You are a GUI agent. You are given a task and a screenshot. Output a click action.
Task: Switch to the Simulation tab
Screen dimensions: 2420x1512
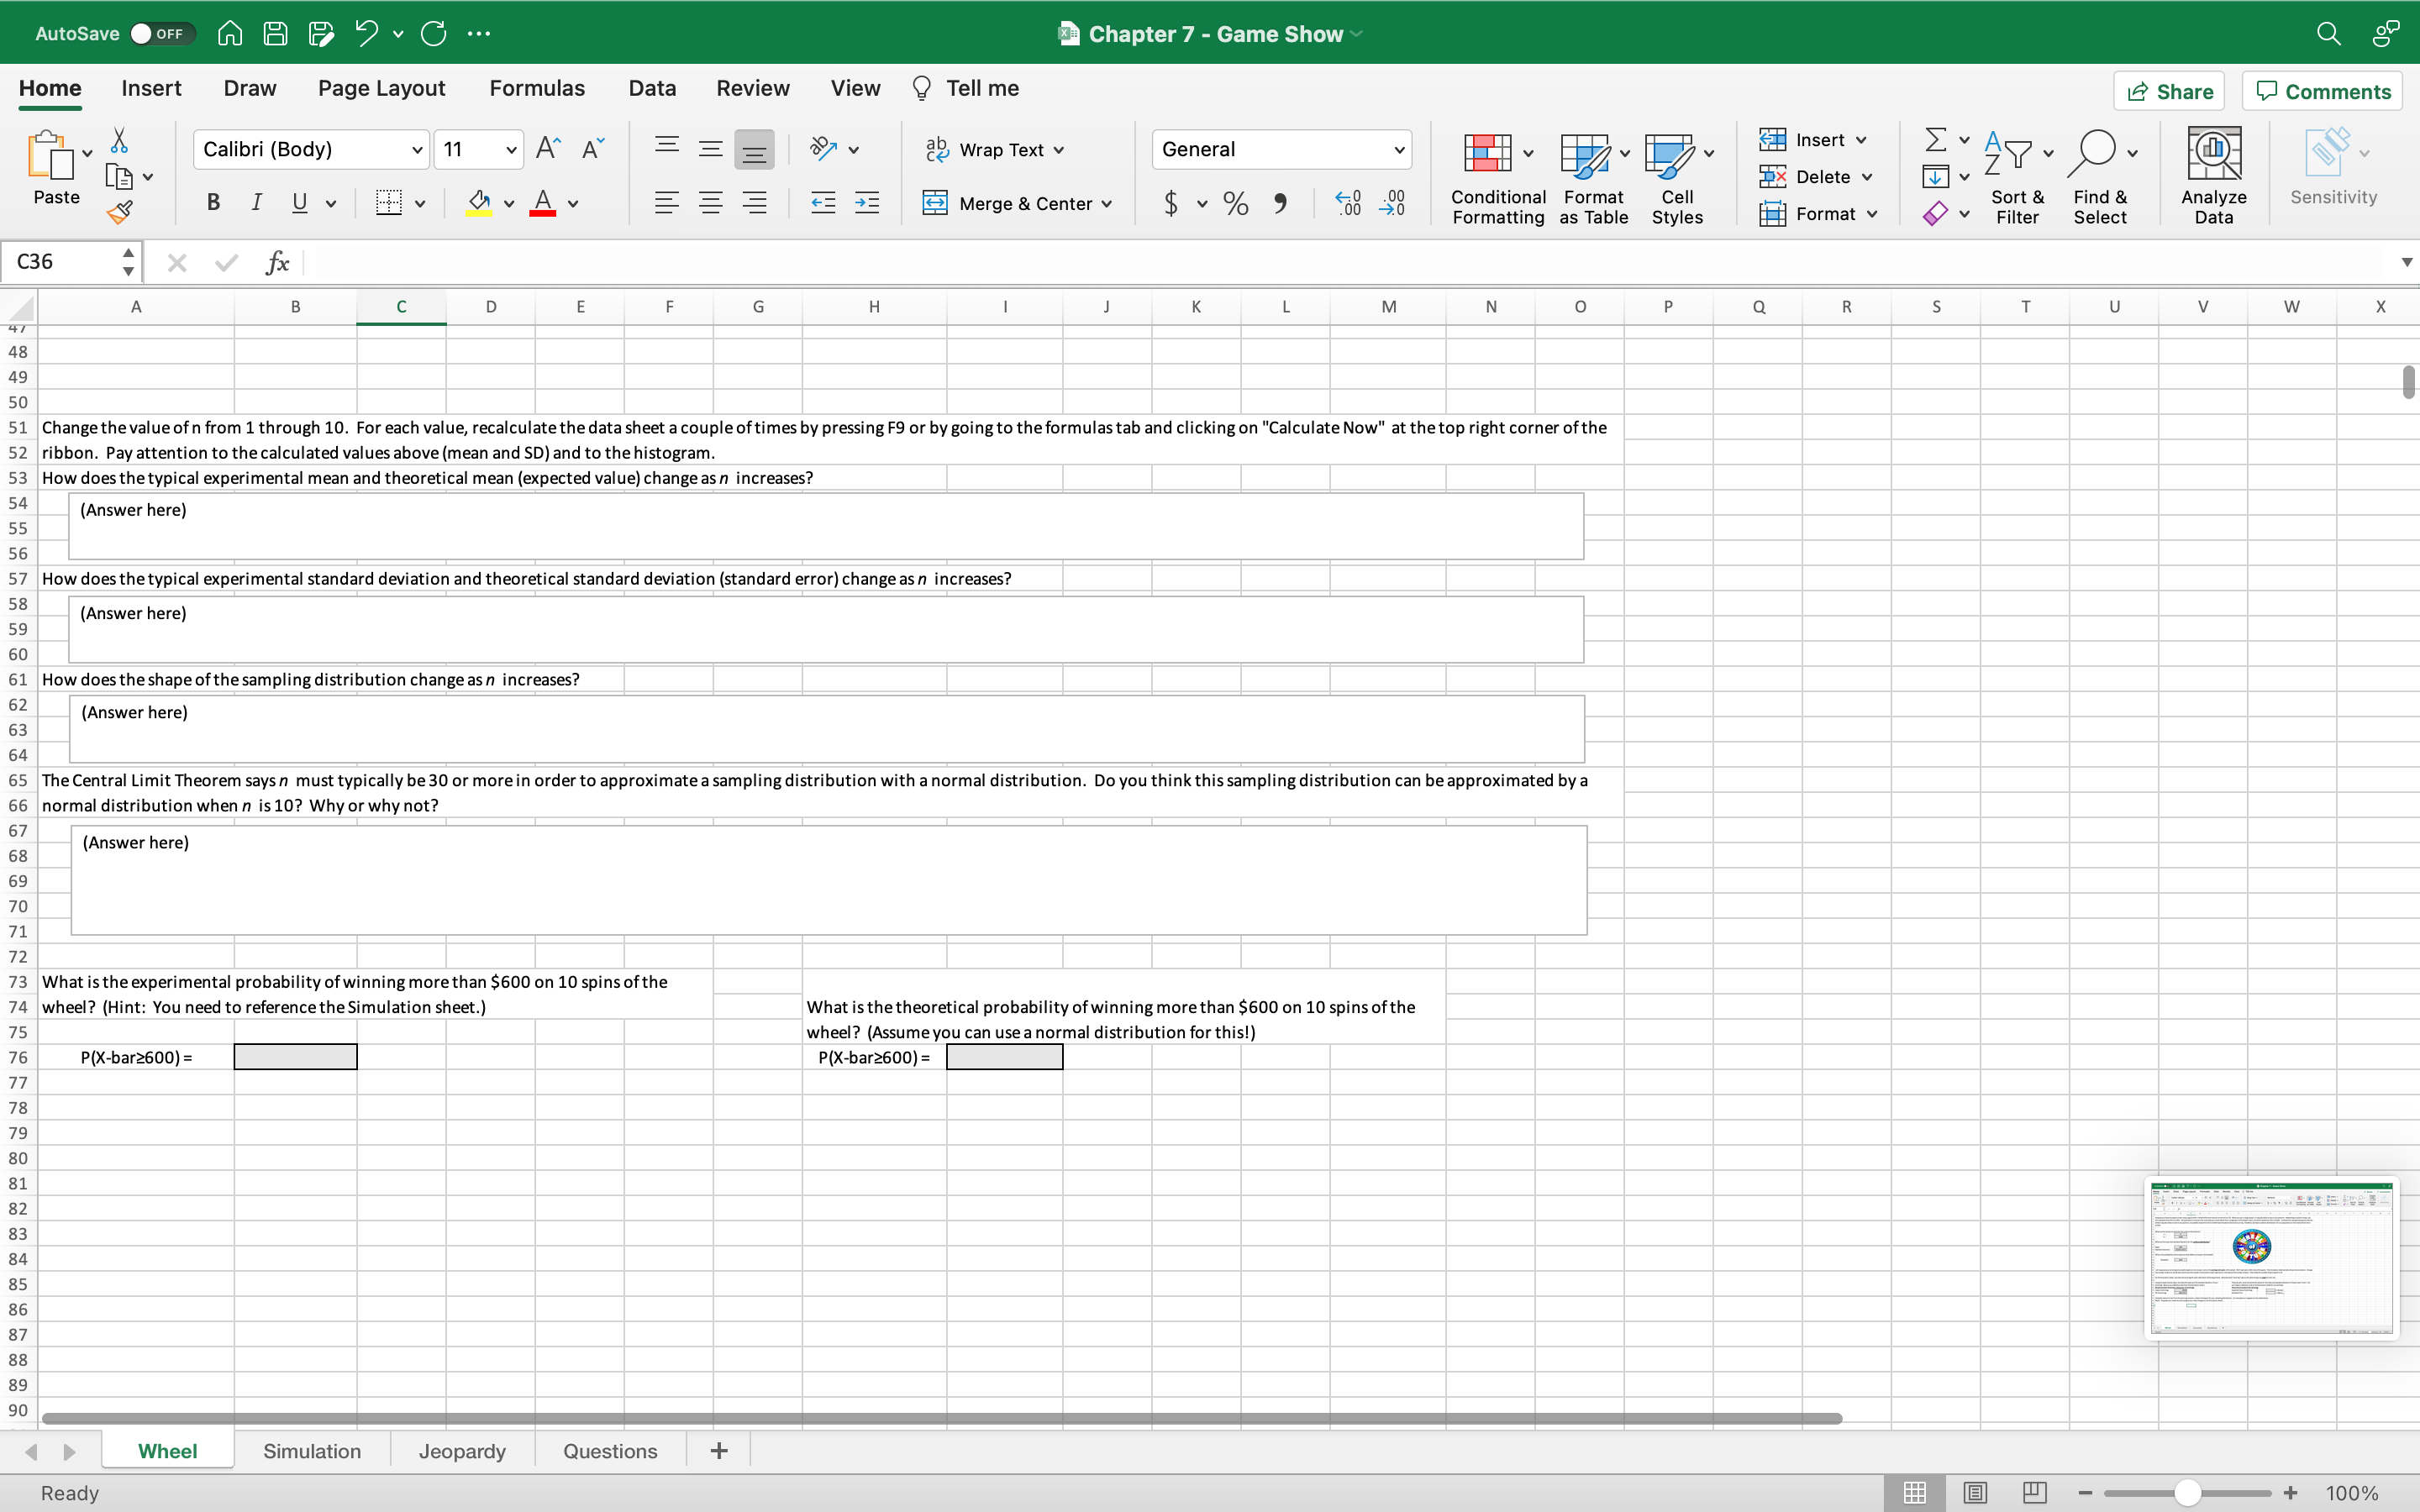pos(312,1449)
